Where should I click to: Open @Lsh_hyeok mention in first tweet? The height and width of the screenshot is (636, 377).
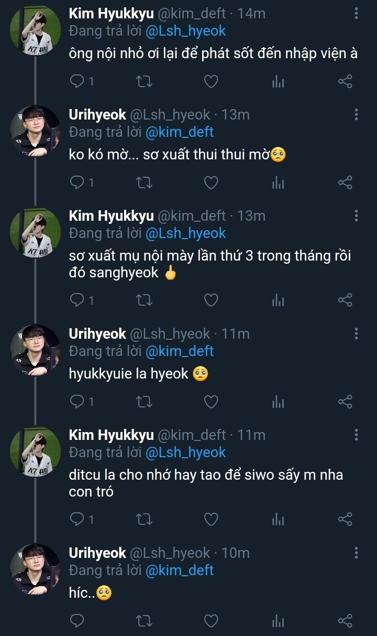(x=185, y=31)
